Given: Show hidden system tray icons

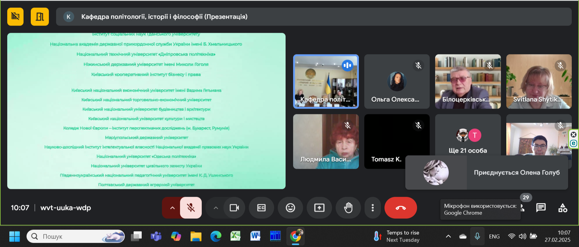Looking at the screenshot, I should coord(448,236).
